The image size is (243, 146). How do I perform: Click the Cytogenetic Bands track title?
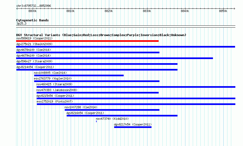click(x=32, y=20)
